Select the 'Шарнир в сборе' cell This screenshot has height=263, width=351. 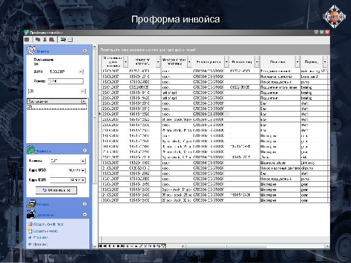[x=280, y=163]
